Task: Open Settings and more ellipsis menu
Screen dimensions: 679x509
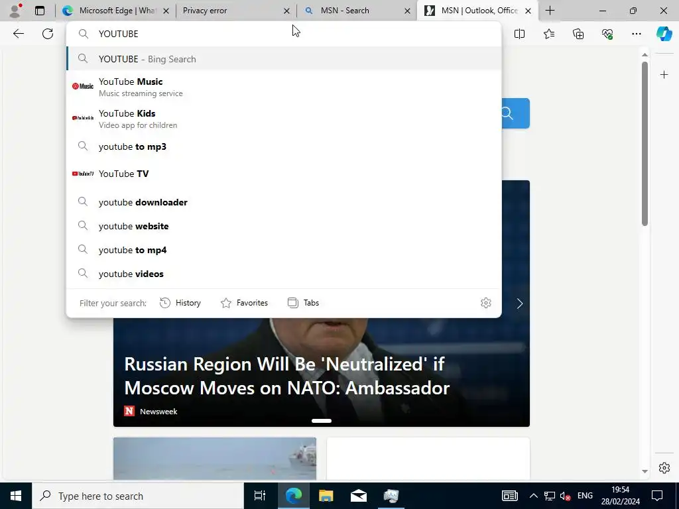Action: coord(636,34)
